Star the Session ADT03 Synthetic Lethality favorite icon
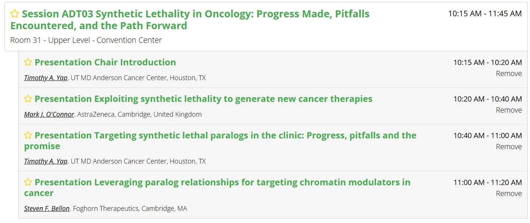Viewport: 530px width, 223px height. [x=15, y=14]
